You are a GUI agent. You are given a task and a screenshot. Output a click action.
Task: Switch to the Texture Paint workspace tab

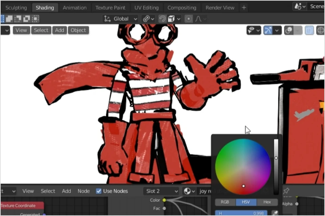(110, 8)
